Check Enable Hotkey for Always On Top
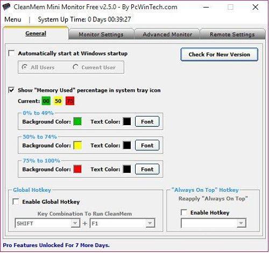This screenshot has height=253, width=269. [184, 213]
